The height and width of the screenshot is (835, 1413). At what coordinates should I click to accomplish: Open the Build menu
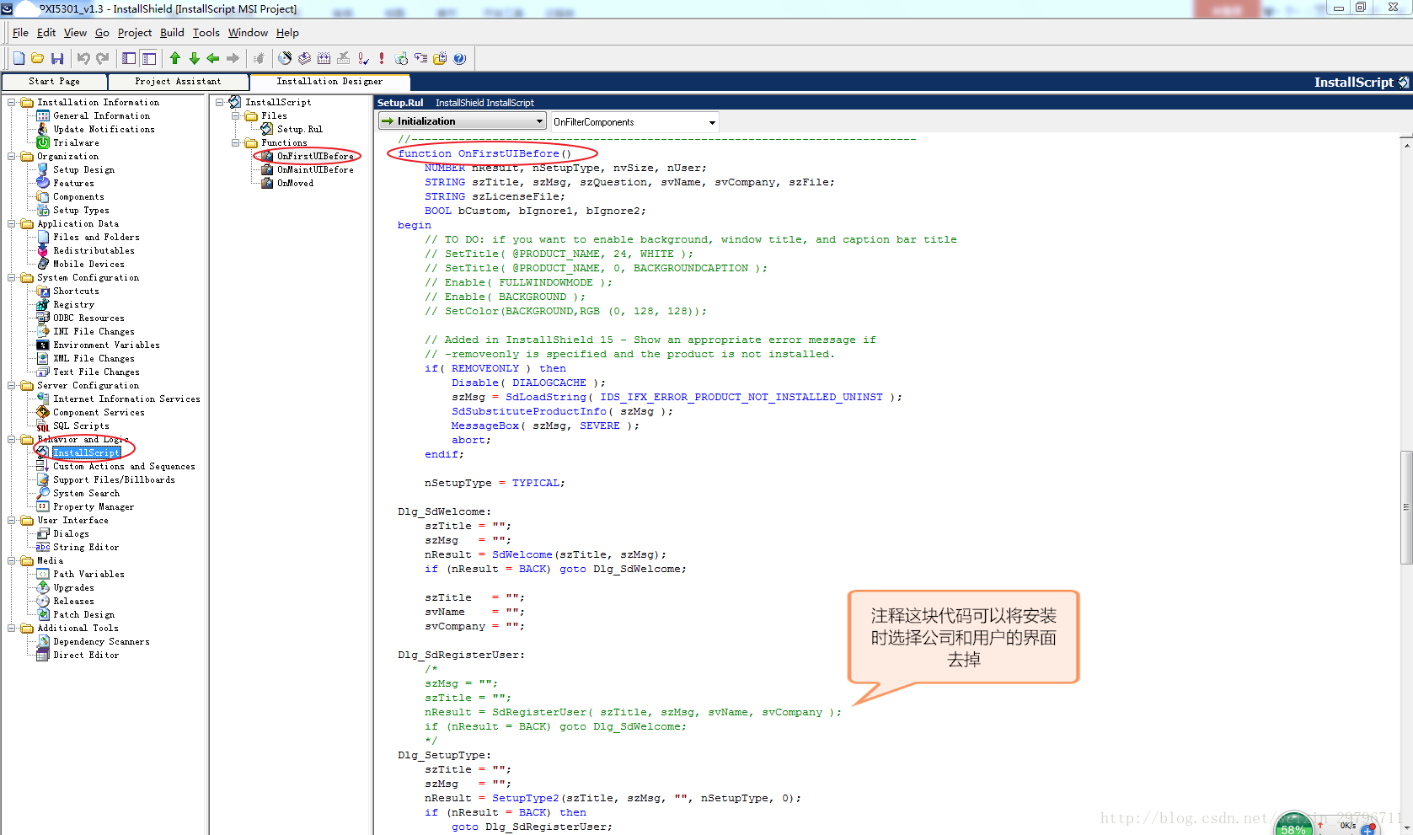click(x=172, y=33)
